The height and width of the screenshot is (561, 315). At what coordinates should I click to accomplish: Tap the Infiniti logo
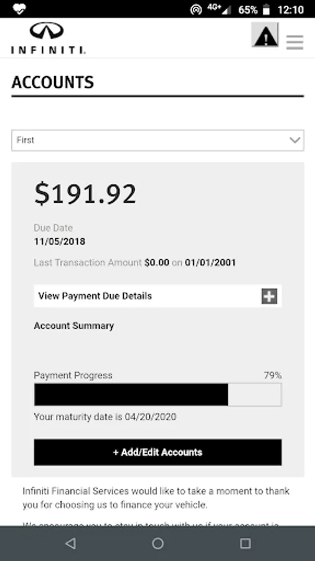[48, 38]
